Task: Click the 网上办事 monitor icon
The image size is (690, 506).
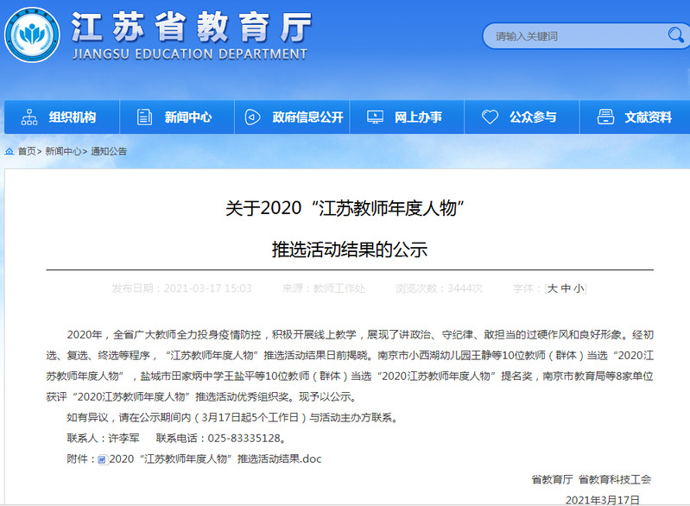Action: pos(375,117)
